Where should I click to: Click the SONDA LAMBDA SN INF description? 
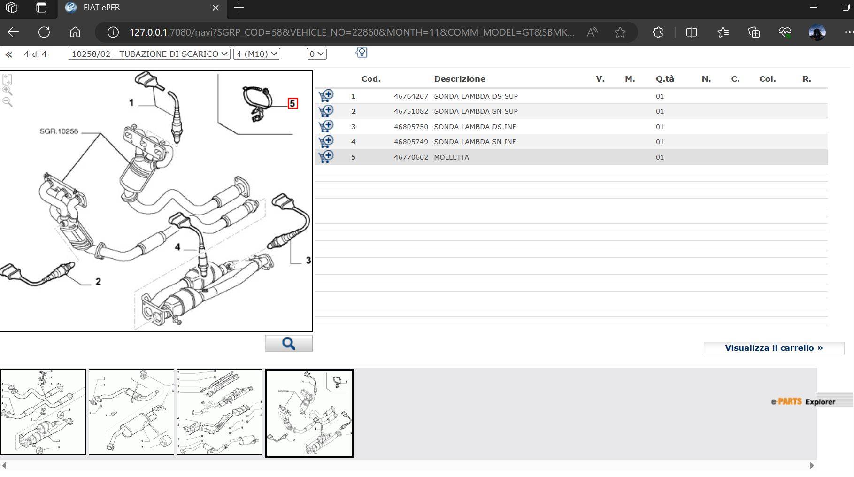475,142
